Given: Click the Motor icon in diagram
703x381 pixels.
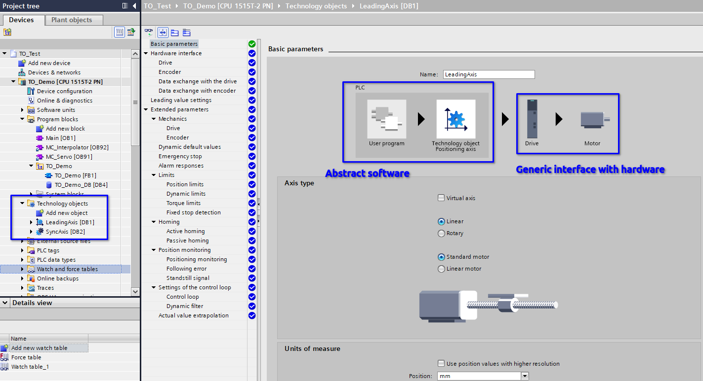Looking at the screenshot, I should [592, 120].
